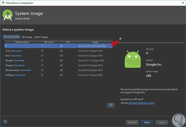Click the x86 ABI cell in the P row
186x127 pixels.
pos(68,46)
